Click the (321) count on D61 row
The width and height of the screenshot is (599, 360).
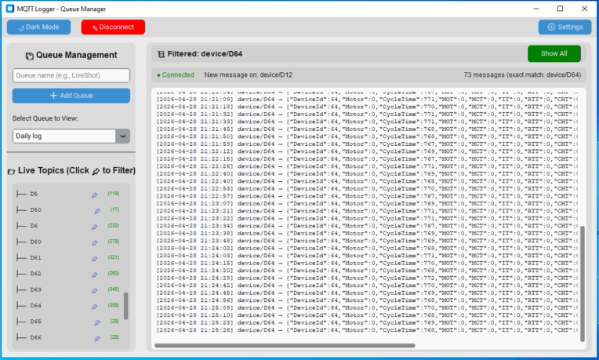coord(114,257)
